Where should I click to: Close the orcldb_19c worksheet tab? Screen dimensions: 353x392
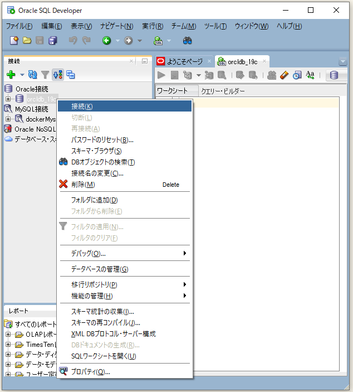click(264, 61)
